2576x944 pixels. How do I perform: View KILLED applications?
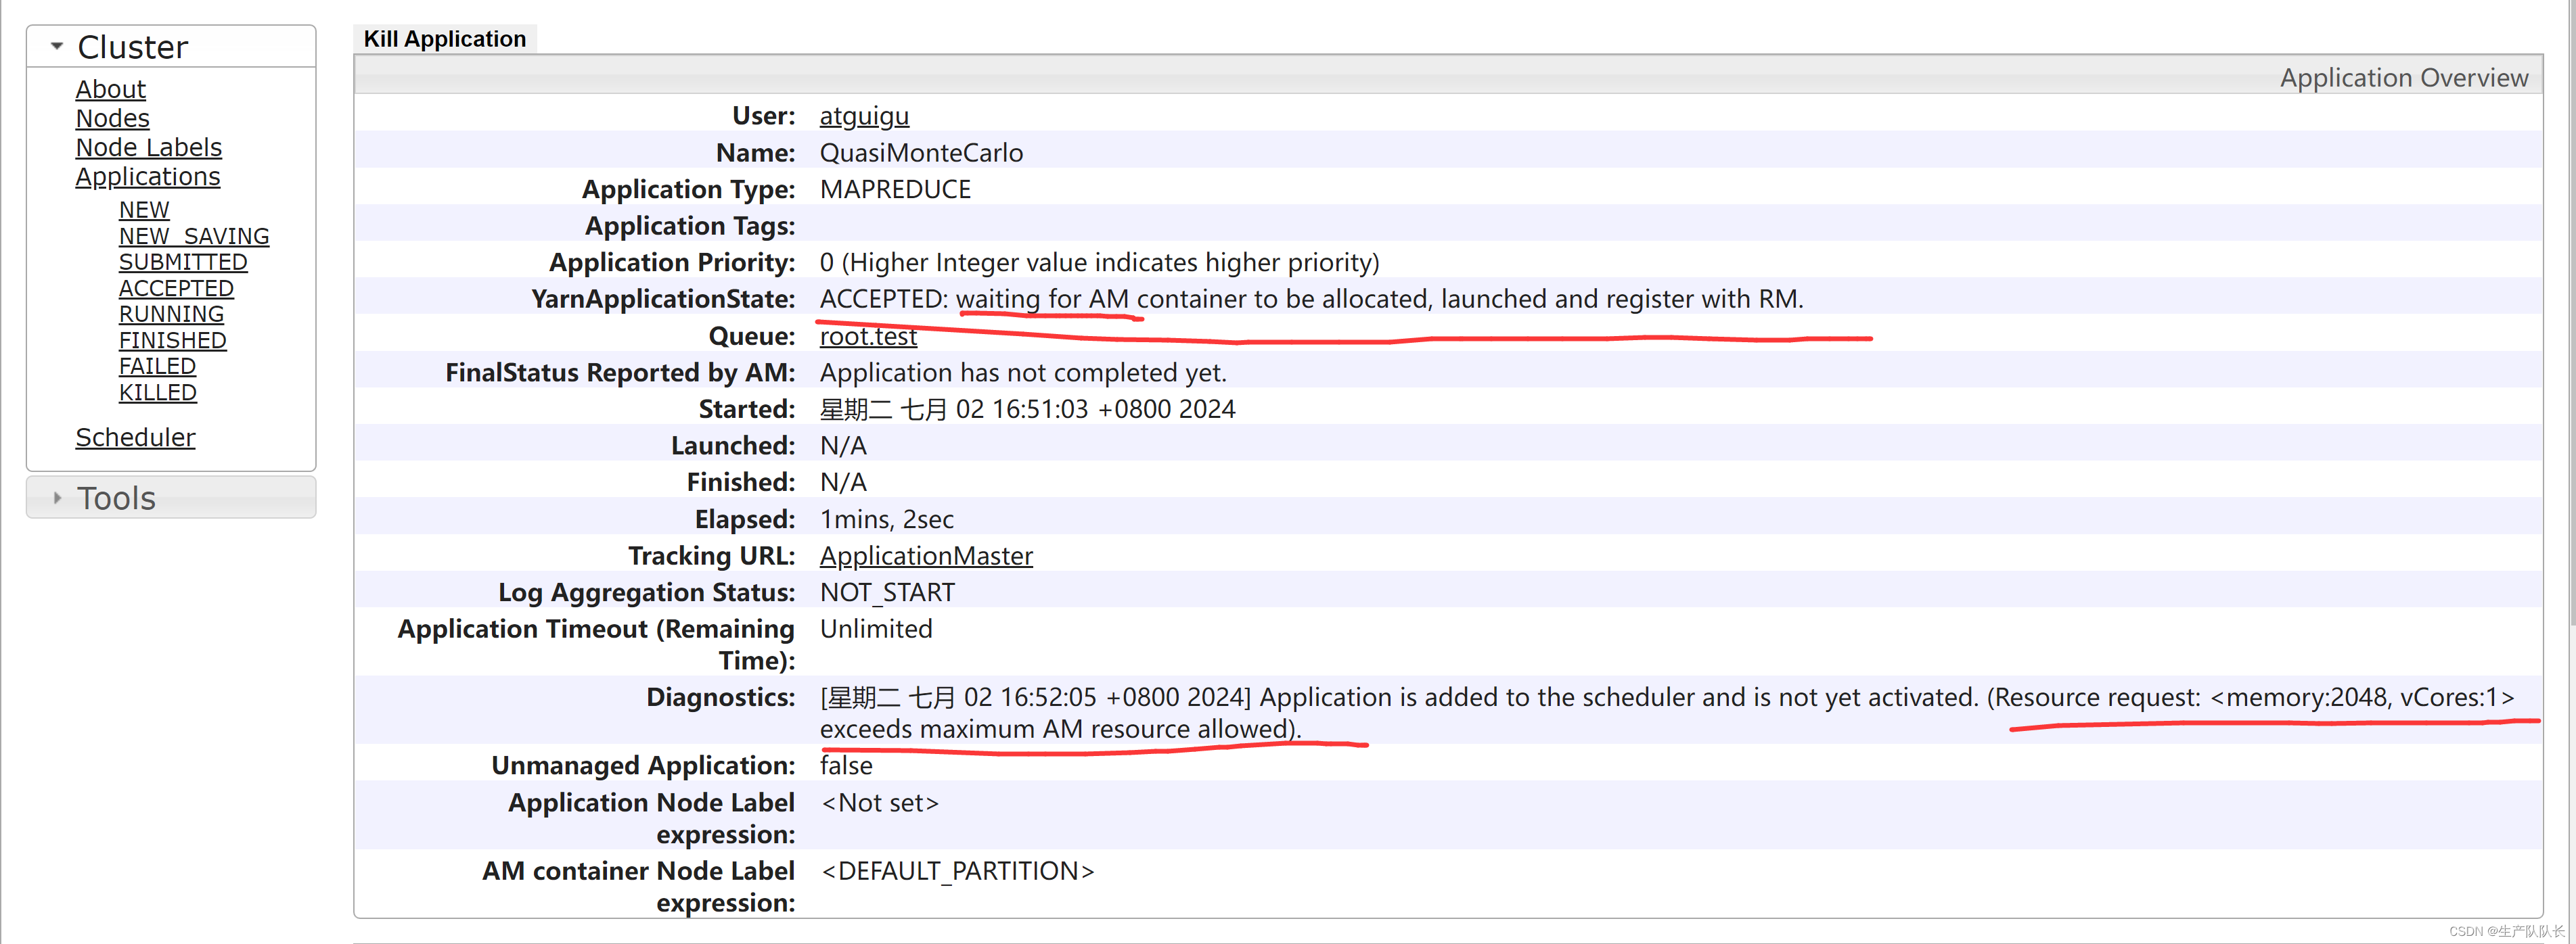point(157,392)
